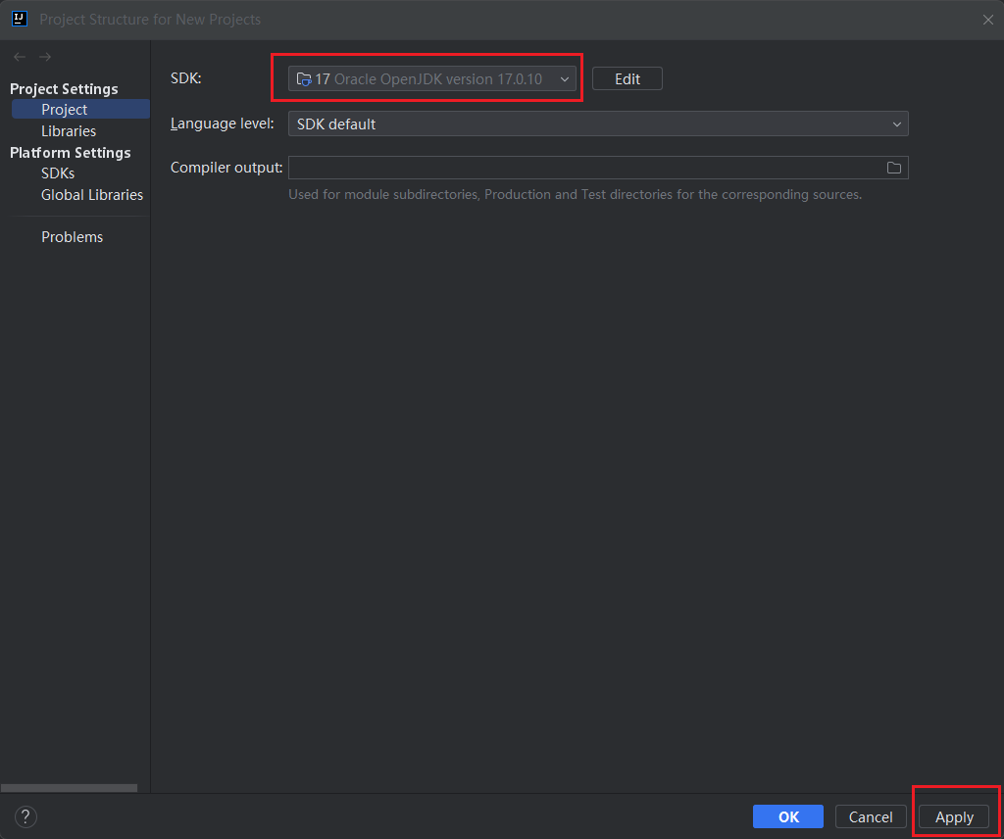
Task: Click the Project Settings heading
Action: point(64,89)
